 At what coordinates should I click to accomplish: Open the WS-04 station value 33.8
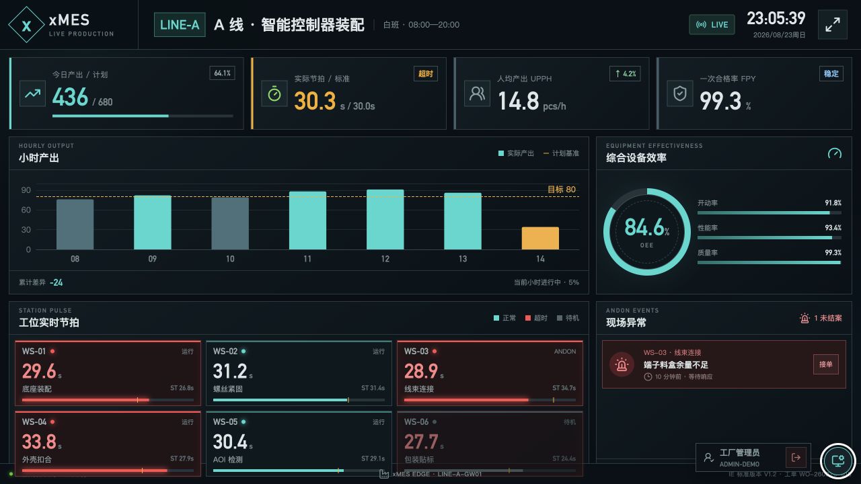pyautogui.click(x=39, y=442)
